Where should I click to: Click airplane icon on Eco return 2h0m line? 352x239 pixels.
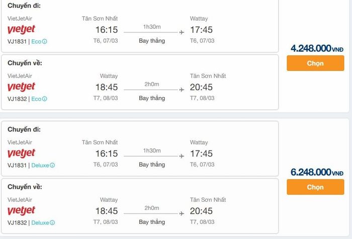182,90
